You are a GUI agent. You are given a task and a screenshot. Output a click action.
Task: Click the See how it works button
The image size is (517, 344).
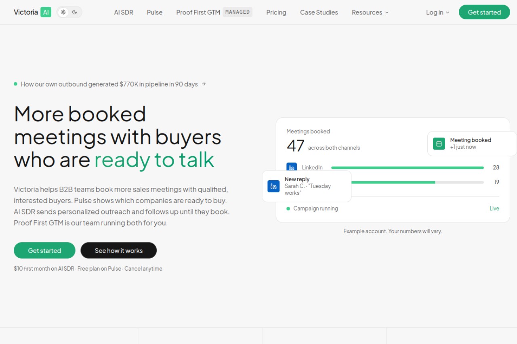pos(119,250)
